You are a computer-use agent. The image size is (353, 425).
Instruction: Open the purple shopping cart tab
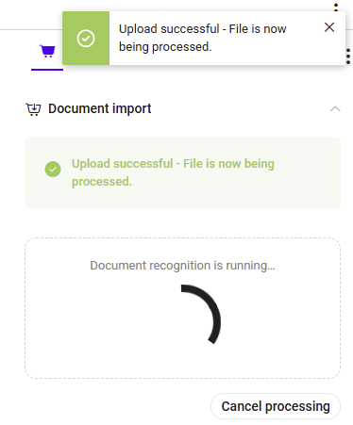coord(47,51)
